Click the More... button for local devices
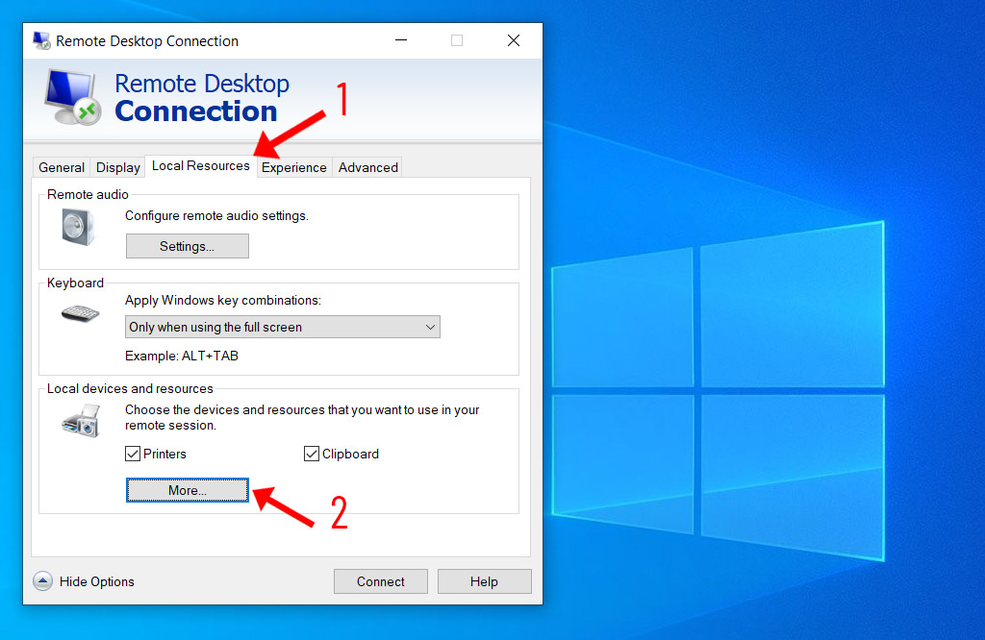Screen dimensions: 985x640 pos(188,490)
